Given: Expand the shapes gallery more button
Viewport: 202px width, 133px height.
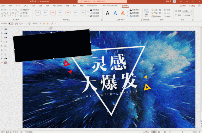Looking at the screenshot, I should [18, 16].
